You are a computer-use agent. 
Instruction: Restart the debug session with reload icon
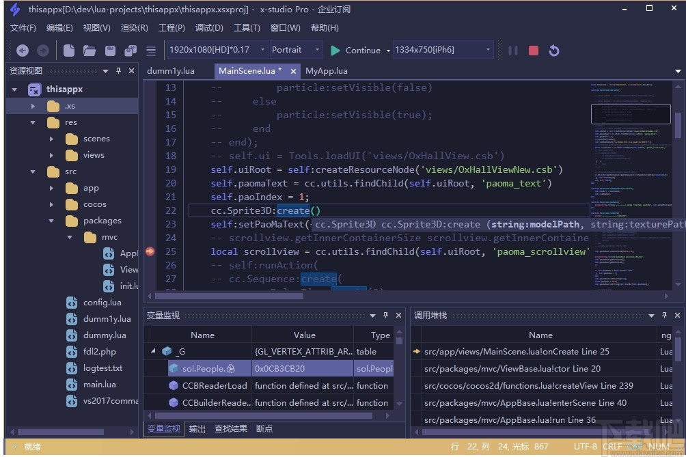553,50
